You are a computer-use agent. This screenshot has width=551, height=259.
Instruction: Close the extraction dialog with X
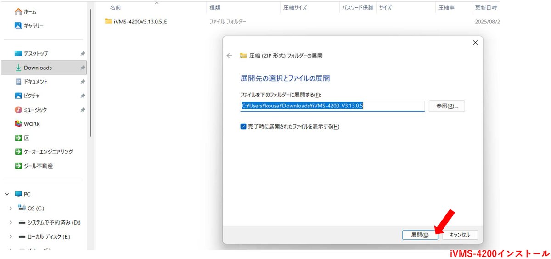point(475,42)
